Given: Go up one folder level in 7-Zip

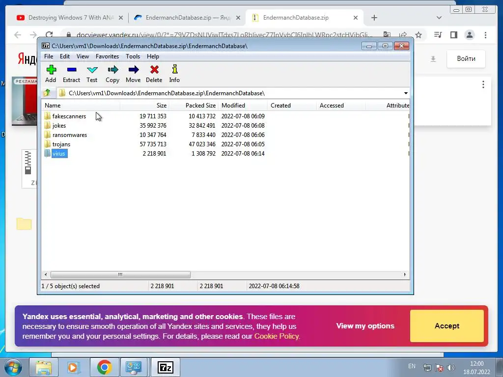Looking at the screenshot, I should (x=47, y=93).
